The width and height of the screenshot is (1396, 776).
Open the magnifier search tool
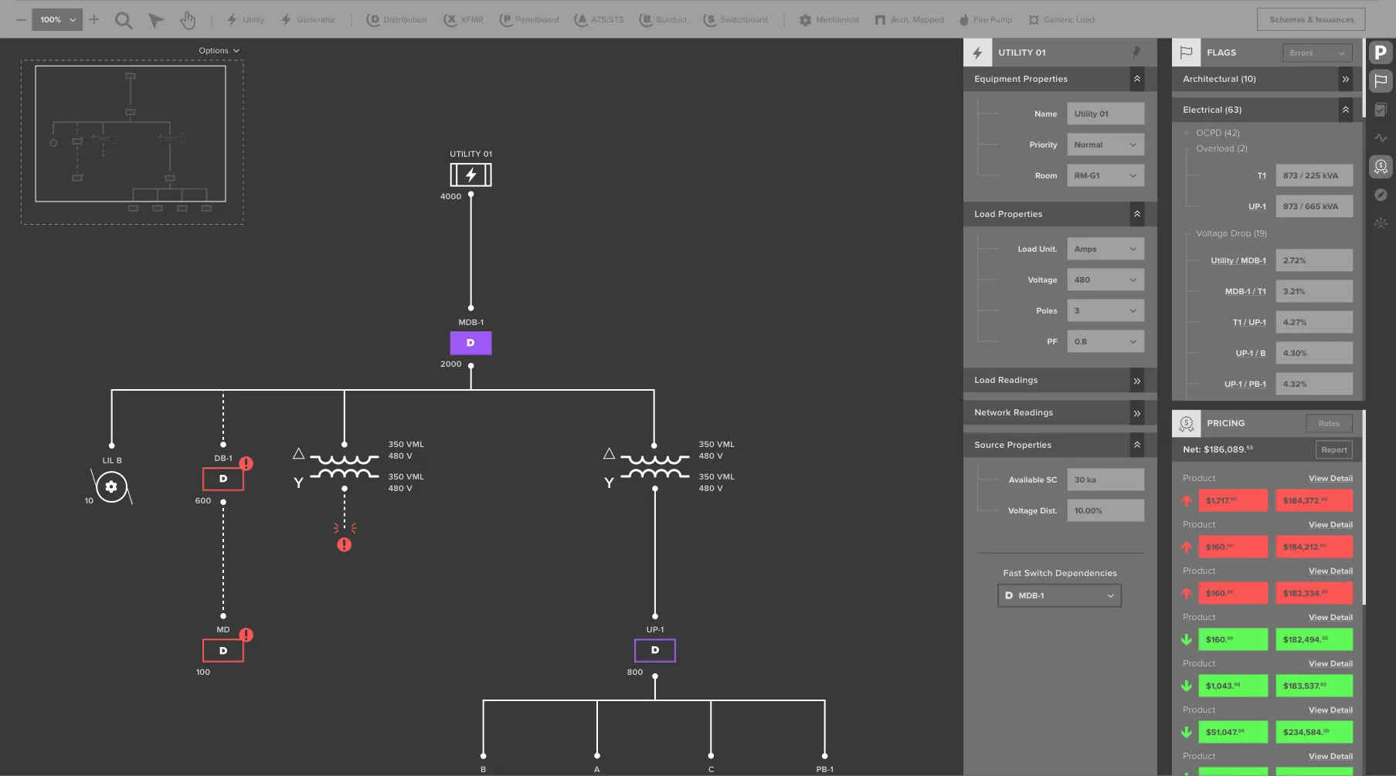point(124,20)
